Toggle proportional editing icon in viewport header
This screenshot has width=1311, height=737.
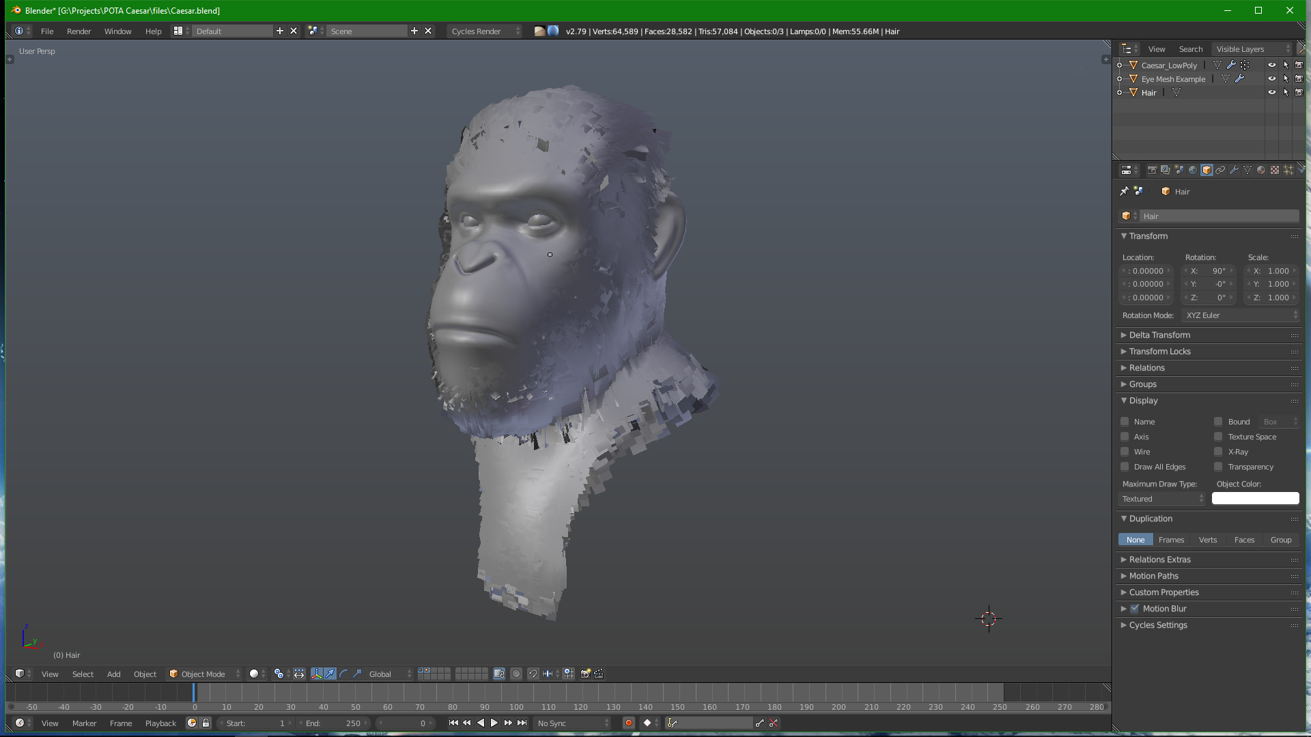(x=516, y=674)
